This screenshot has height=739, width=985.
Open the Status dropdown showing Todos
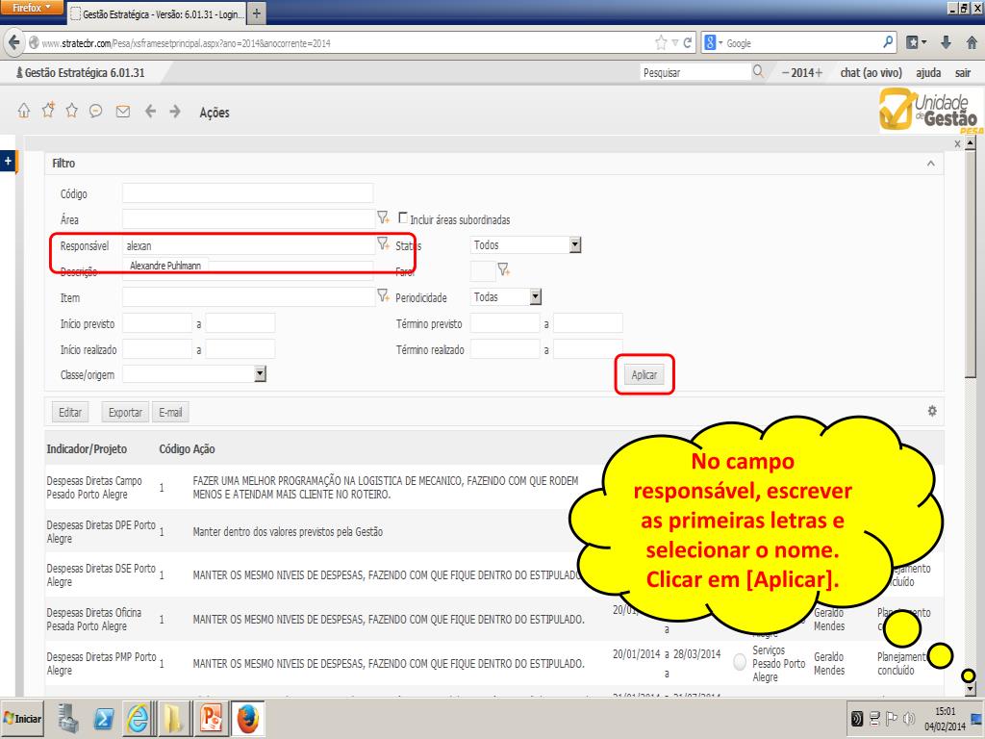point(526,244)
